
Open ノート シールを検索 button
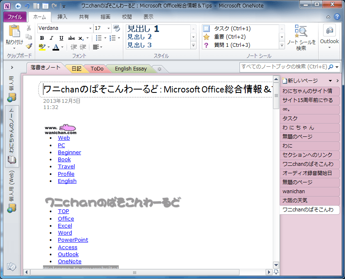(x=301, y=38)
